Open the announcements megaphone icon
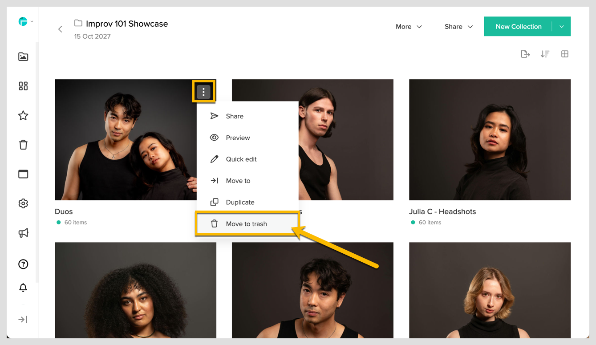Screen dimensions: 596x345 pyautogui.click(x=23, y=233)
